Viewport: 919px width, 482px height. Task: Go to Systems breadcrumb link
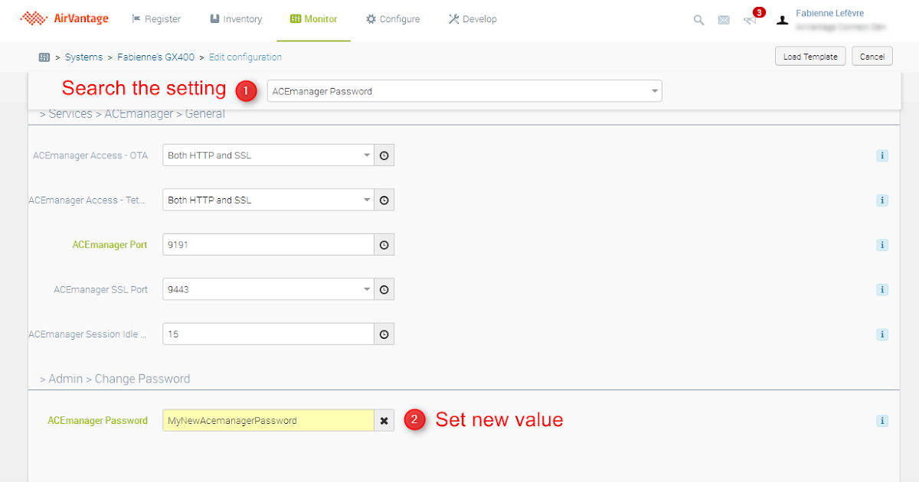[83, 57]
